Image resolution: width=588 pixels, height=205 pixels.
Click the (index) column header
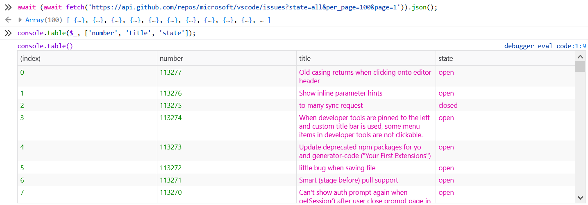pos(31,58)
